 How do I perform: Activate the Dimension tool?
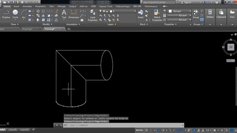[74, 14]
